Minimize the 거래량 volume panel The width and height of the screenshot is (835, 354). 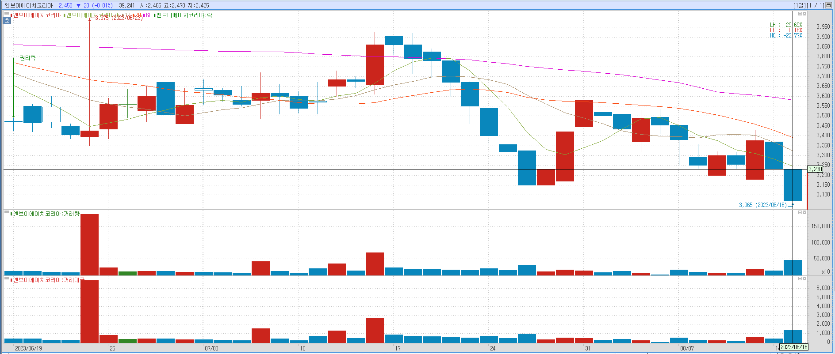[800, 212]
